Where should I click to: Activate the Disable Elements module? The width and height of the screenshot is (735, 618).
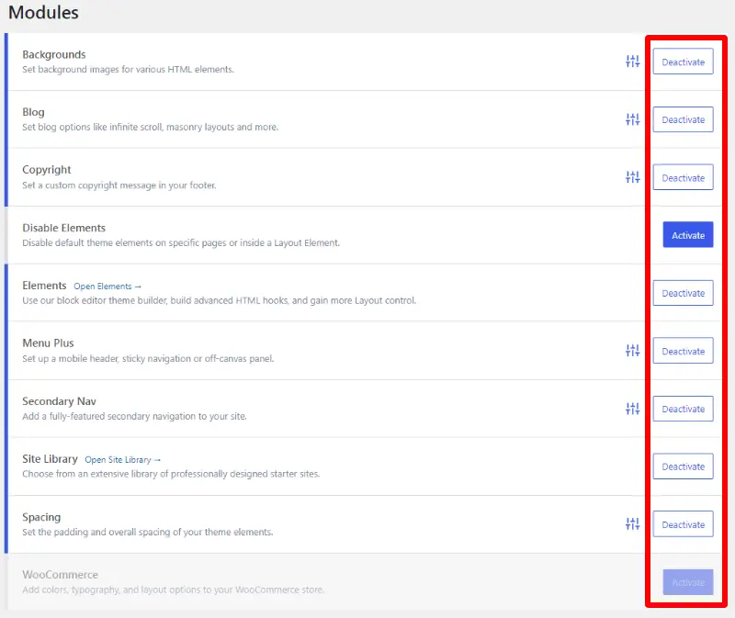tap(687, 235)
